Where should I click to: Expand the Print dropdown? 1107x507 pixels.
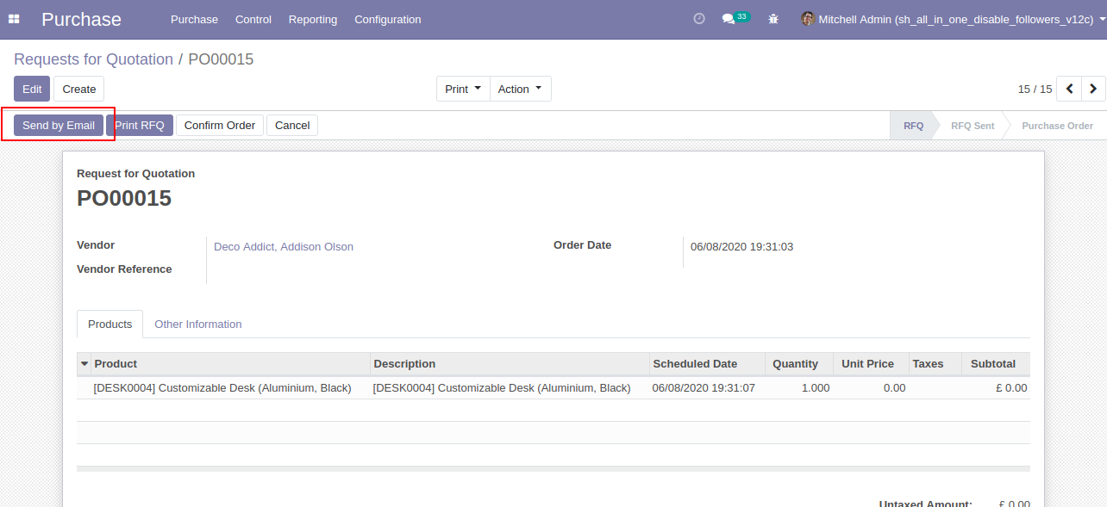pos(463,89)
